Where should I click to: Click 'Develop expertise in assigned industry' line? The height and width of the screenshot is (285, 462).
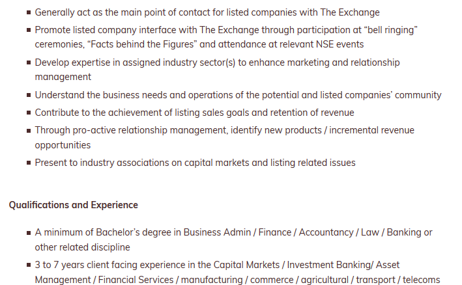tap(217, 62)
